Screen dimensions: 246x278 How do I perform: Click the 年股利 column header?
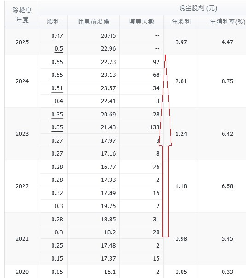point(181,22)
